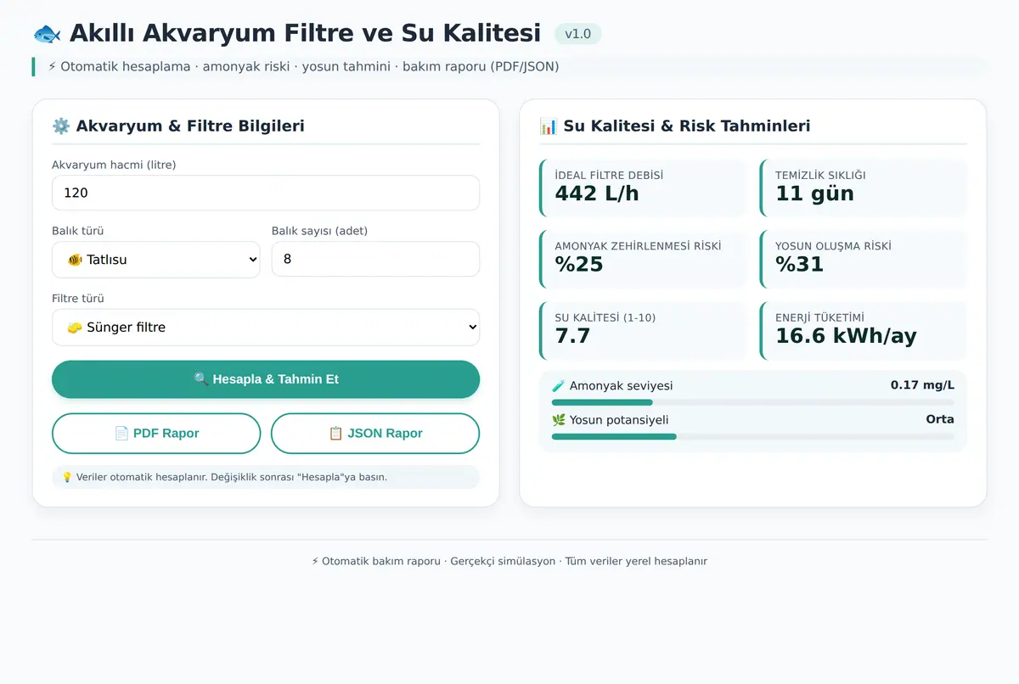Click the Balık türü label

78,231
